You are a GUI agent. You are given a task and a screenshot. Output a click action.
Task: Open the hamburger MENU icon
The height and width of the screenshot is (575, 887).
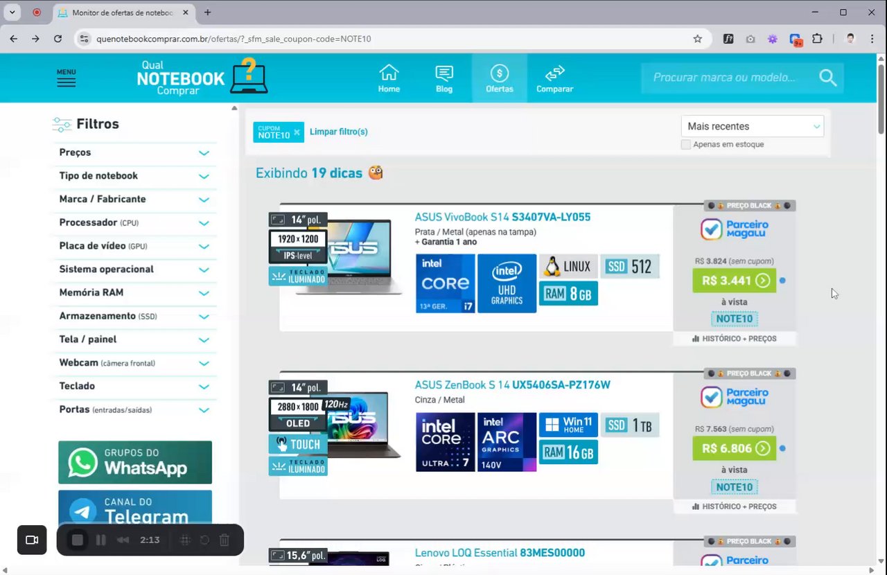coord(67,78)
